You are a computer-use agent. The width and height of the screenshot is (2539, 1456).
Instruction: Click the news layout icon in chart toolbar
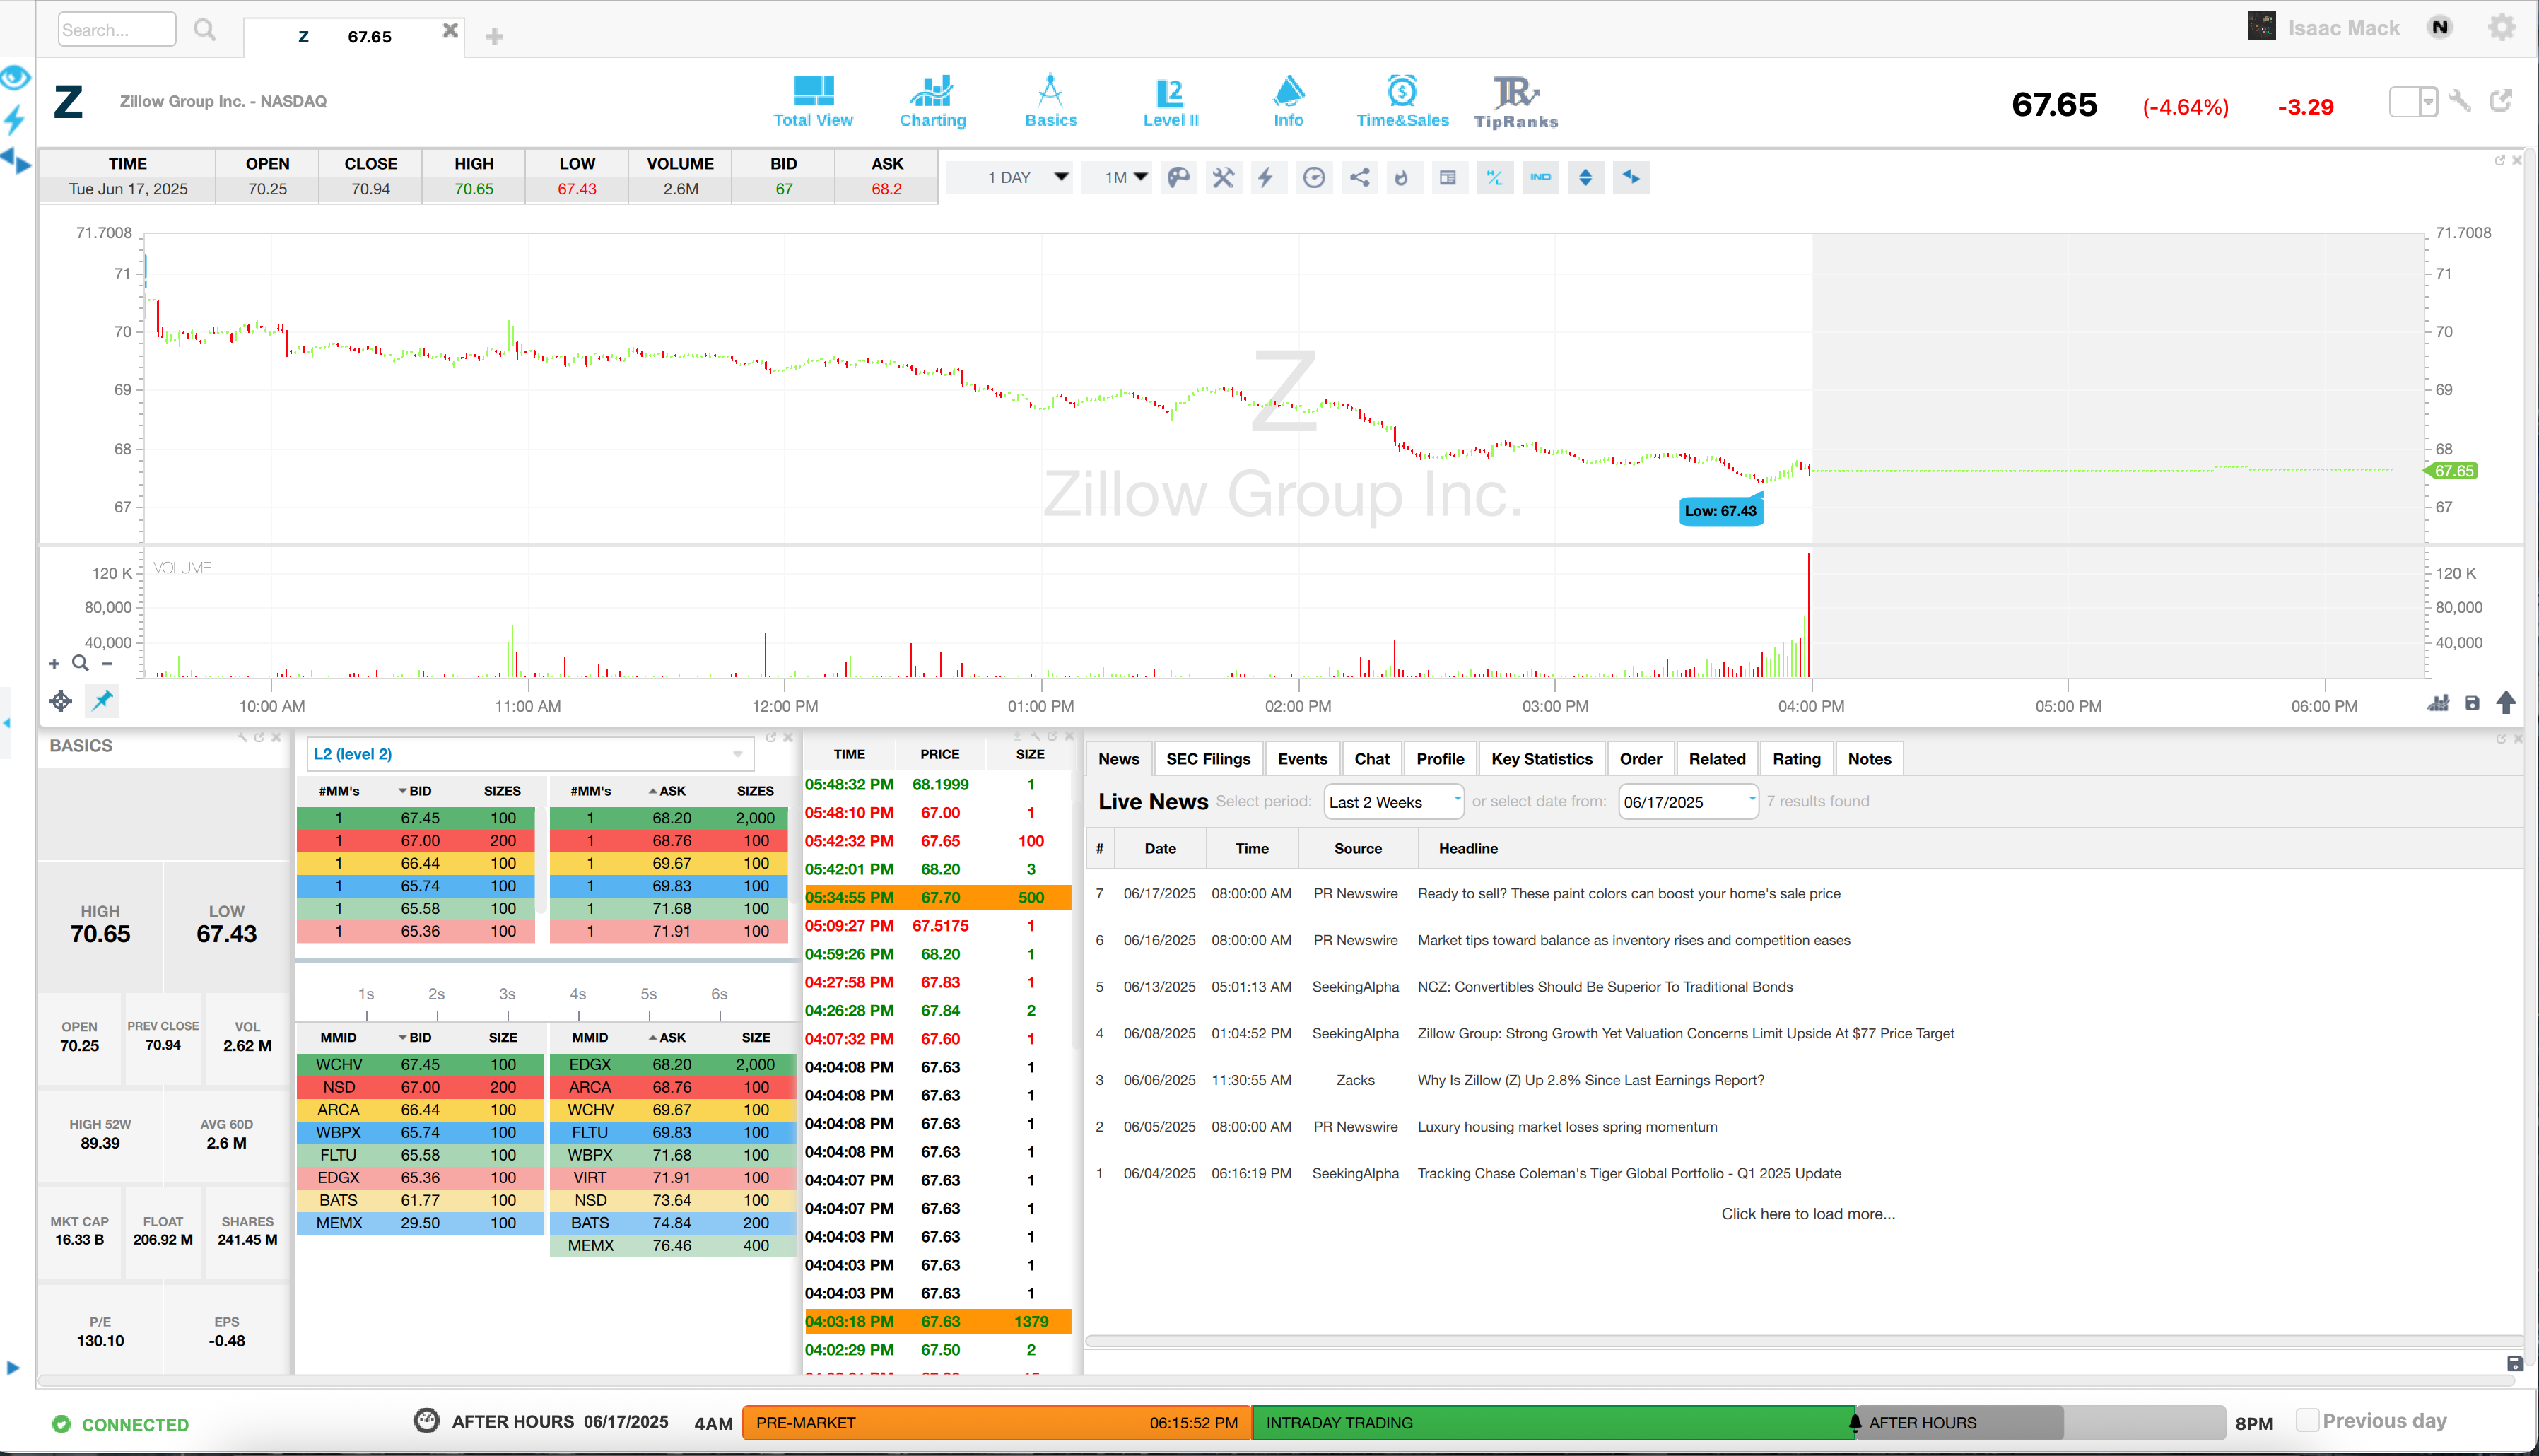tap(1447, 178)
